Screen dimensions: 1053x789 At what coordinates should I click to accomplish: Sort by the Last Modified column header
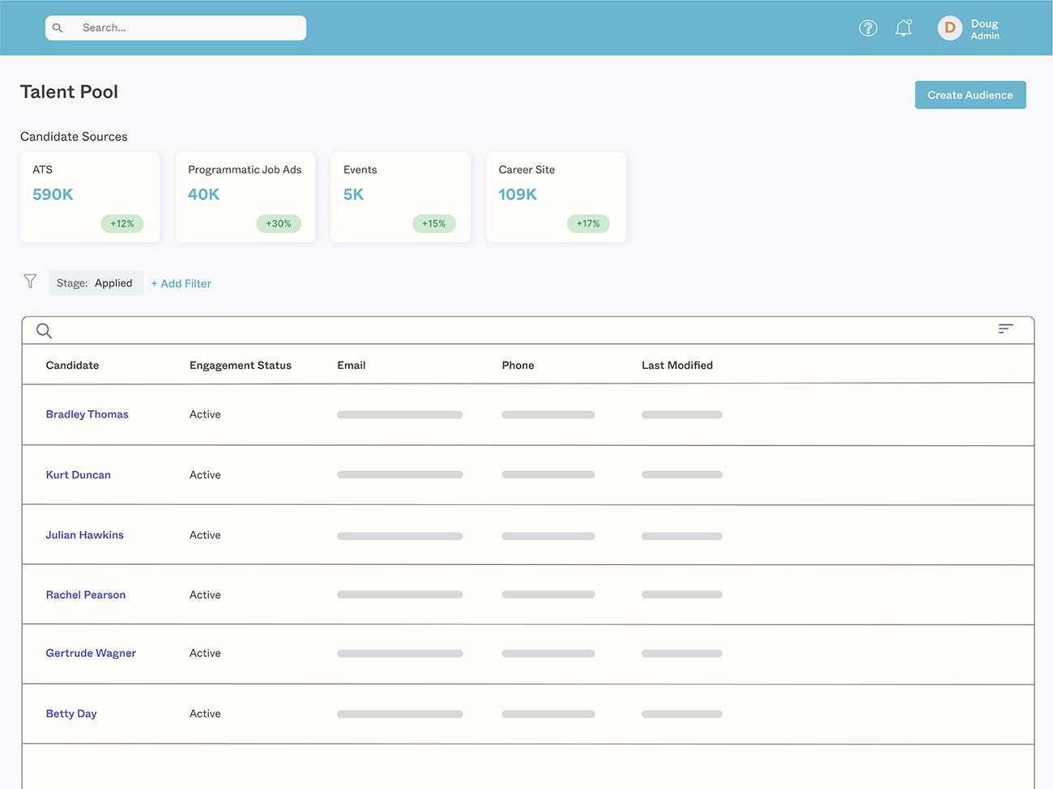point(677,366)
